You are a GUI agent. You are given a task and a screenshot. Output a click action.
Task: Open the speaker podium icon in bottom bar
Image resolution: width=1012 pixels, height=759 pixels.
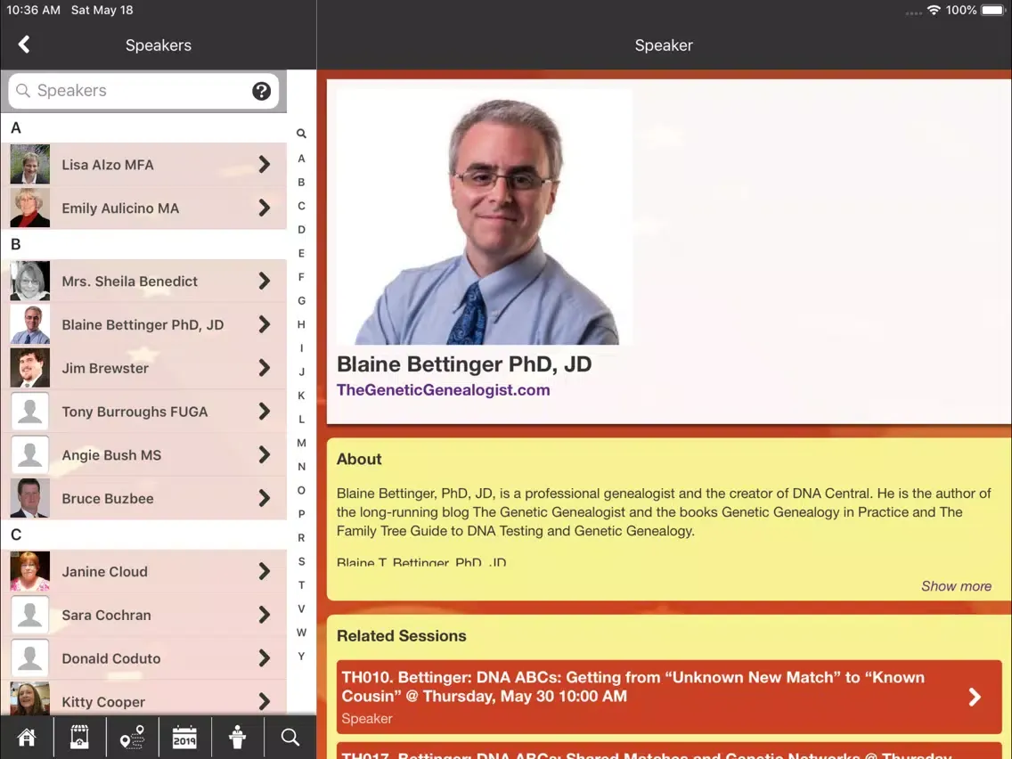[x=238, y=737]
